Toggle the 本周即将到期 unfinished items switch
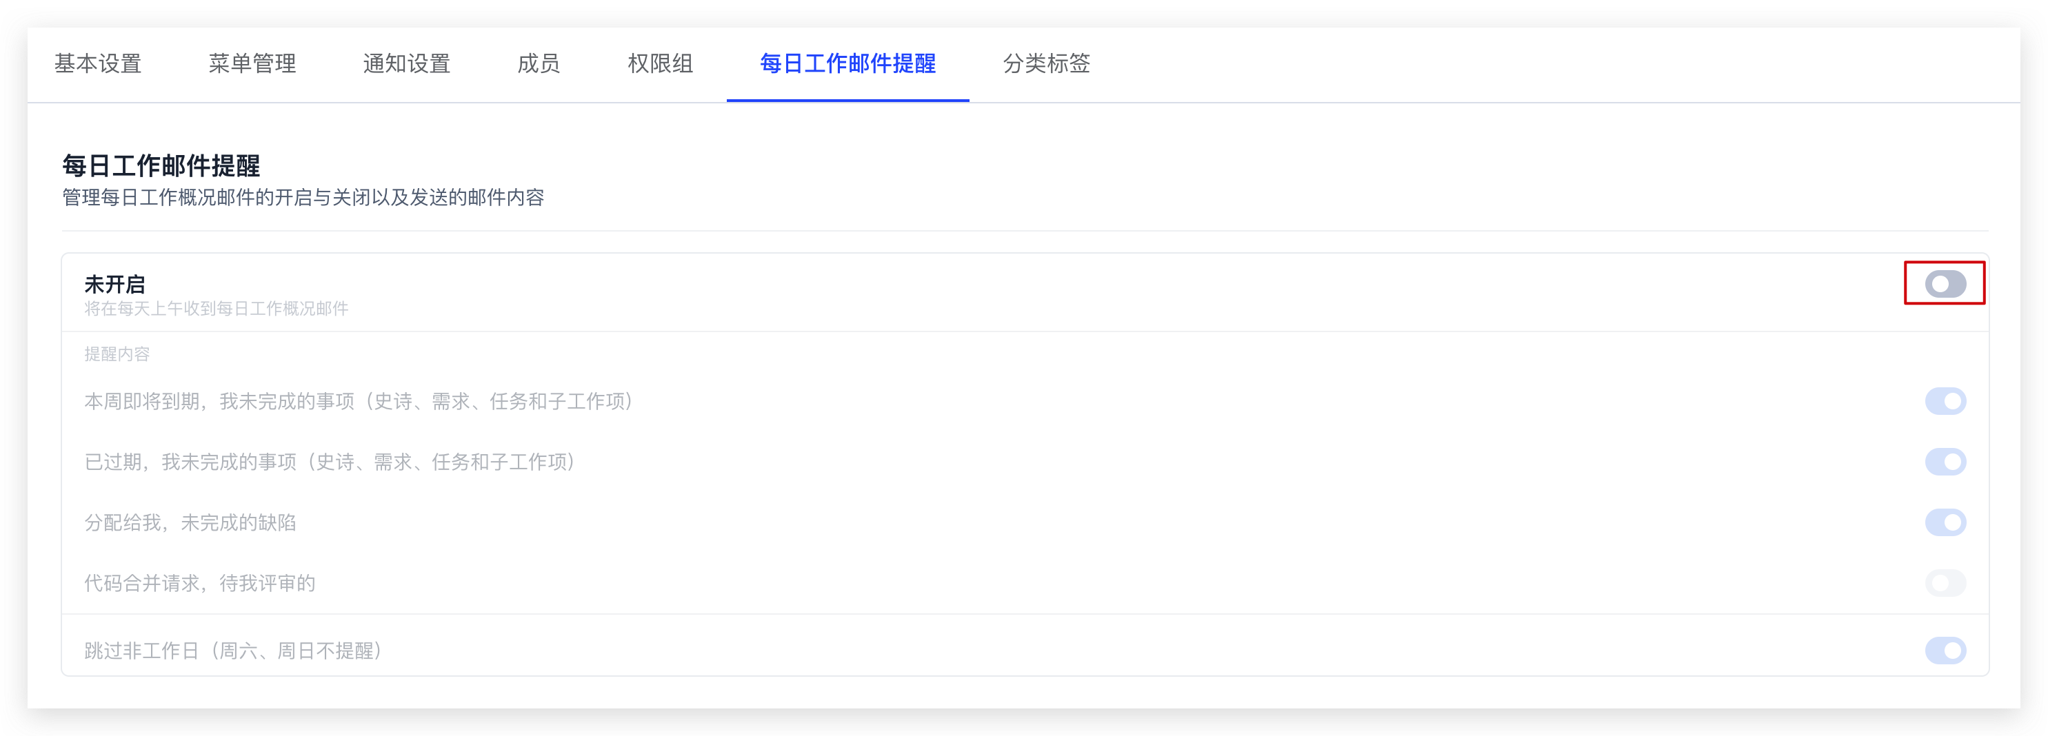 (1945, 400)
